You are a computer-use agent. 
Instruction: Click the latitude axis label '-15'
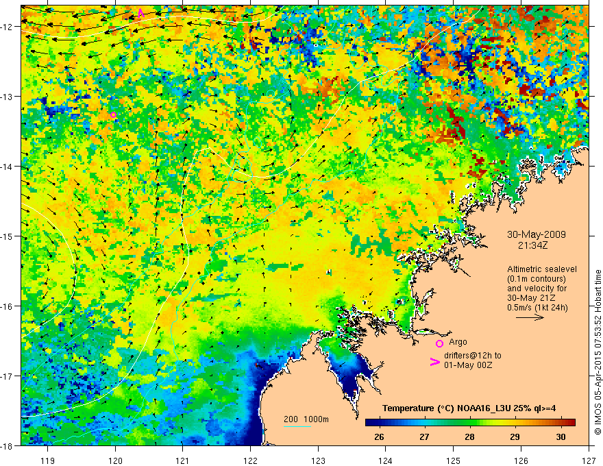(x=7, y=236)
